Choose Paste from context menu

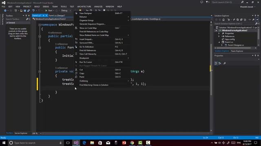(x=102, y=77)
